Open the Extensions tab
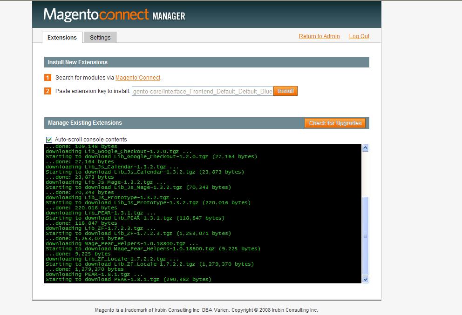Image resolution: width=462 pixels, height=315 pixels. [62, 37]
